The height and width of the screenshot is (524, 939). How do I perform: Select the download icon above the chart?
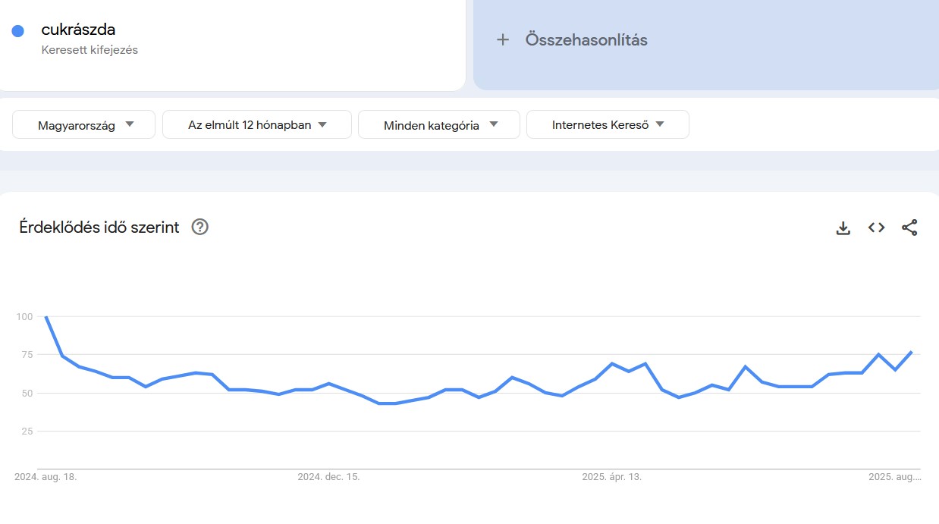point(843,227)
